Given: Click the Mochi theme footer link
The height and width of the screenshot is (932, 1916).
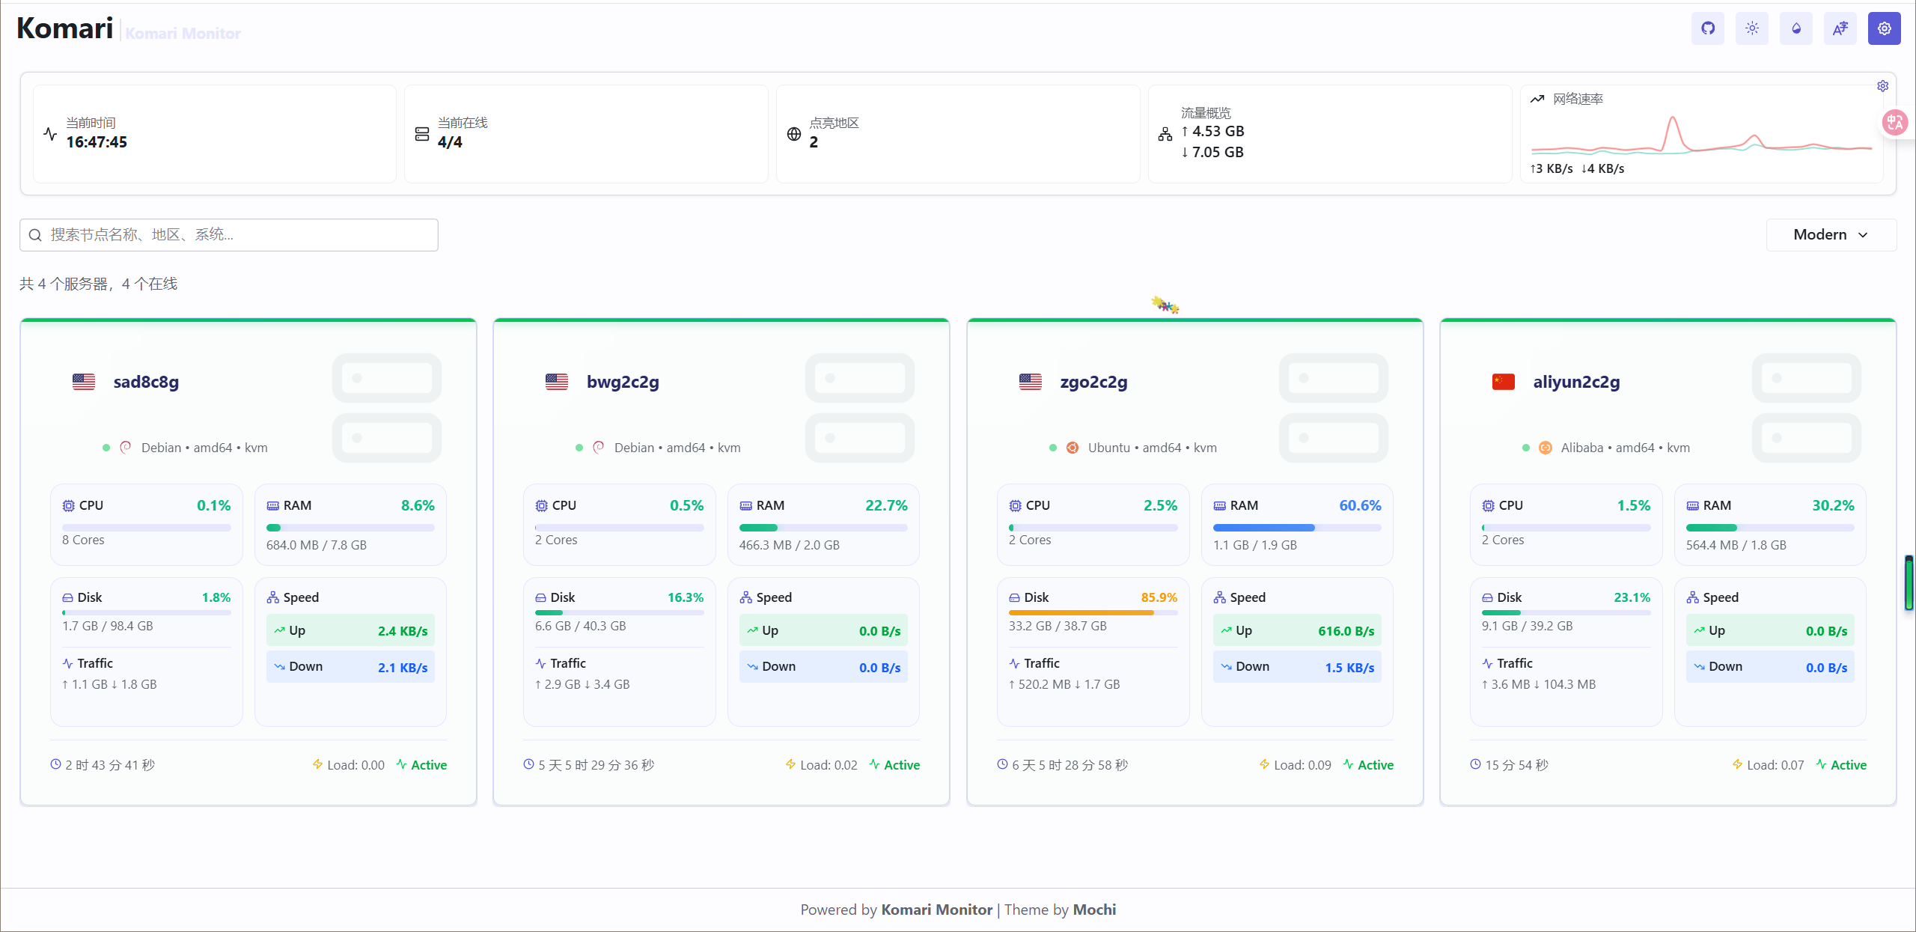Looking at the screenshot, I should click(x=1094, y=910).
